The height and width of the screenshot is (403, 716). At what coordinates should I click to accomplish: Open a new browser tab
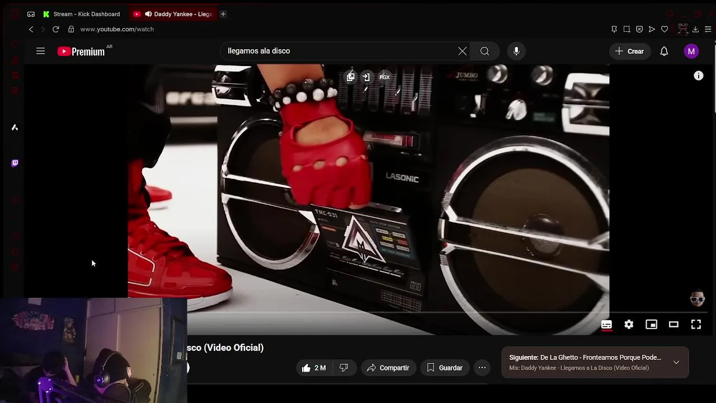(223, 14)
